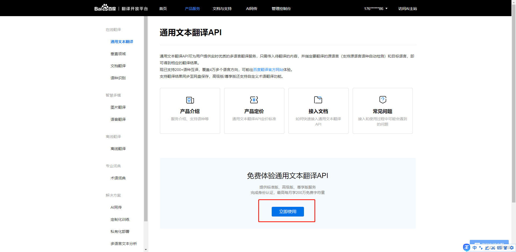Open the 常见问题 card title

(x=382, y=111)
